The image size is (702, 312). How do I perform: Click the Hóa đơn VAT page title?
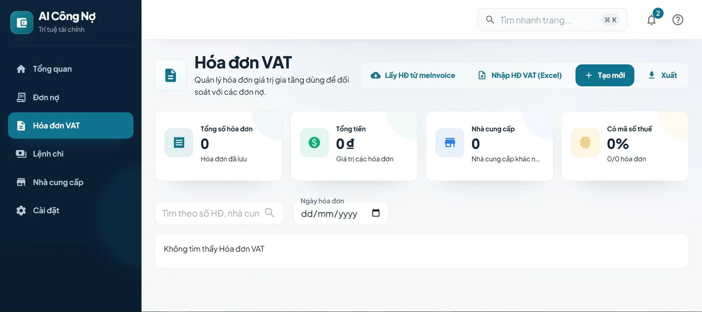tap(243, 63)
